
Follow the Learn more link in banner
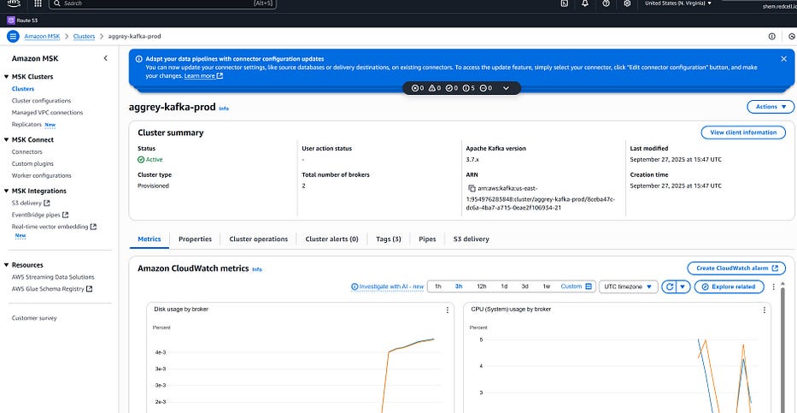[203, 76]
